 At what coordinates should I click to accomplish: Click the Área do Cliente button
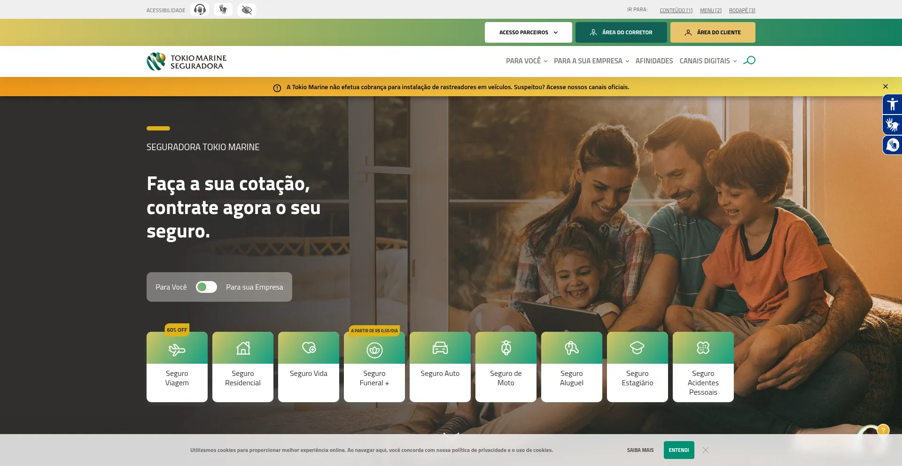(x=713, y=32)
